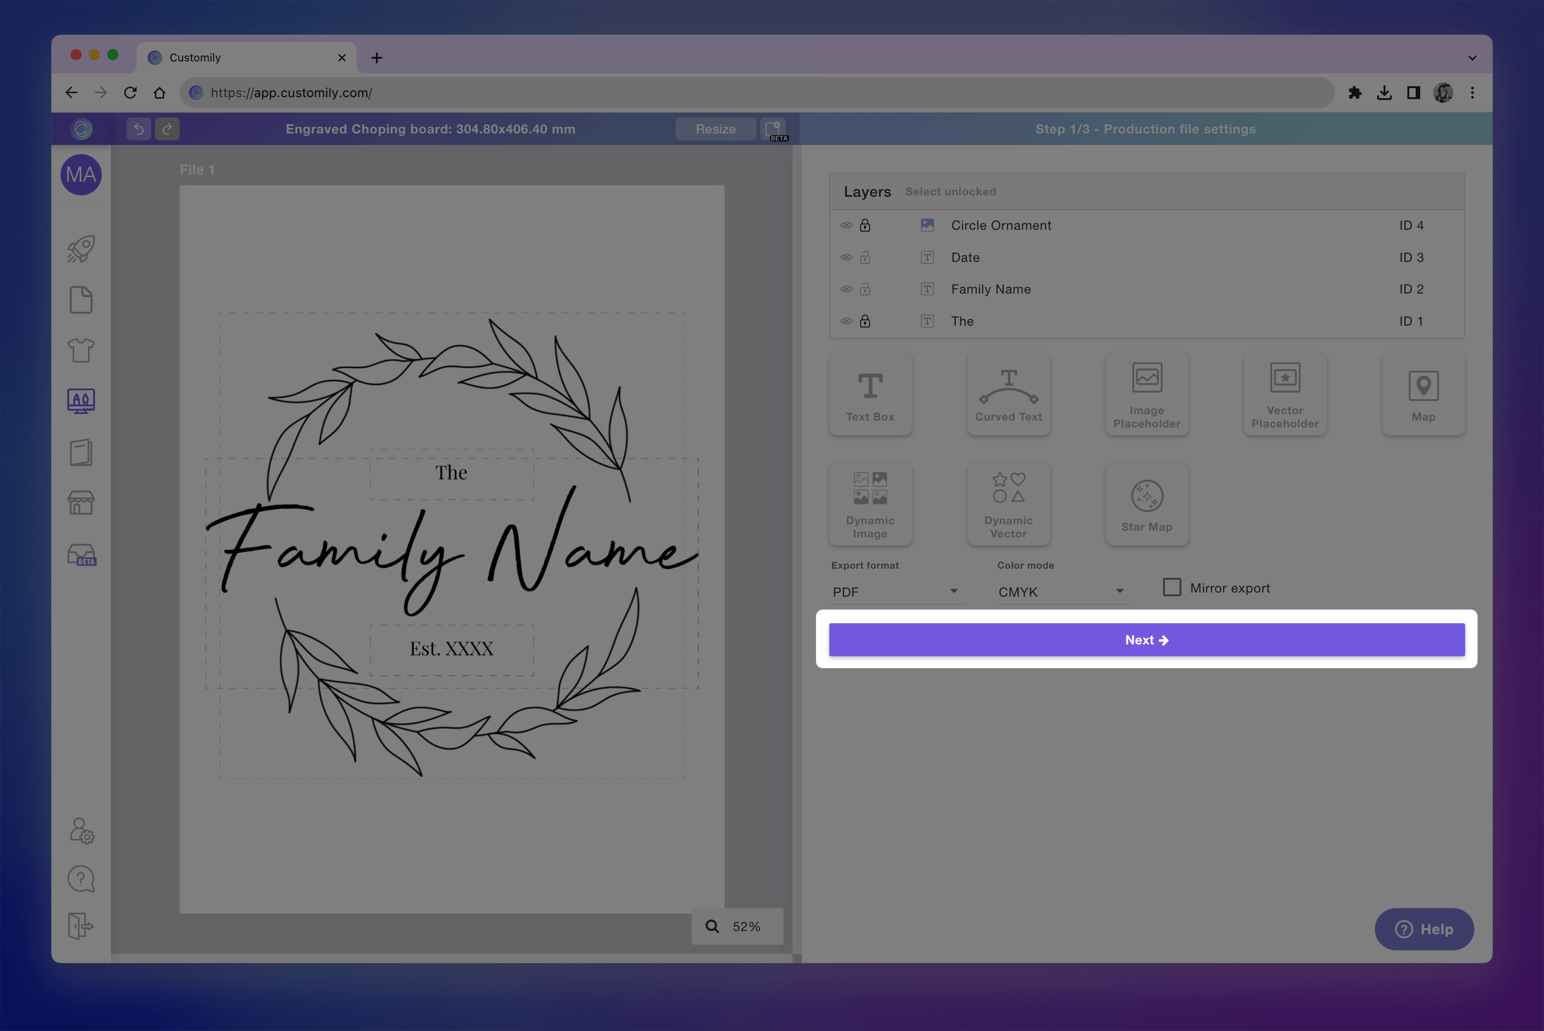Click the undo arrow icon

[x=139, y=129]
